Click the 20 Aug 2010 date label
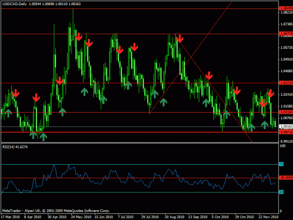Image resolution: width=293 pixels, height=220 pixels. [x=174, y=217]
